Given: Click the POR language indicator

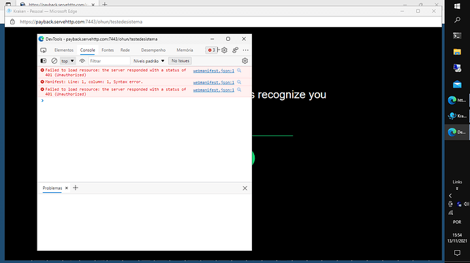Looking at the screenshot, I should pos(457,222).
